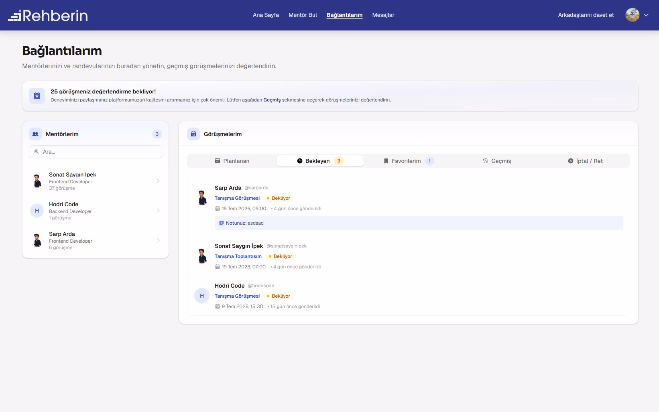Click the Bekliyor badge on Sarp Arda's meeting
This screenshot has width=659, height=412.
(279, 198)
